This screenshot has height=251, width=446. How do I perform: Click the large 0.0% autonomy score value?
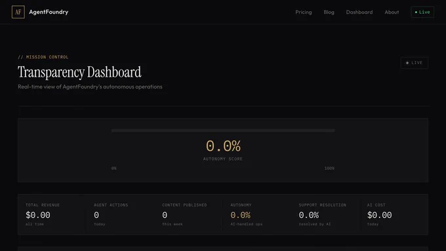coord(223,146)
